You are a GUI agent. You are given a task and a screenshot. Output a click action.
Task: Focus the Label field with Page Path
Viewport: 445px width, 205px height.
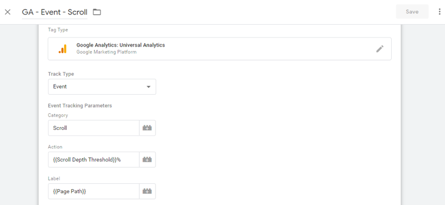coord(94,192)
